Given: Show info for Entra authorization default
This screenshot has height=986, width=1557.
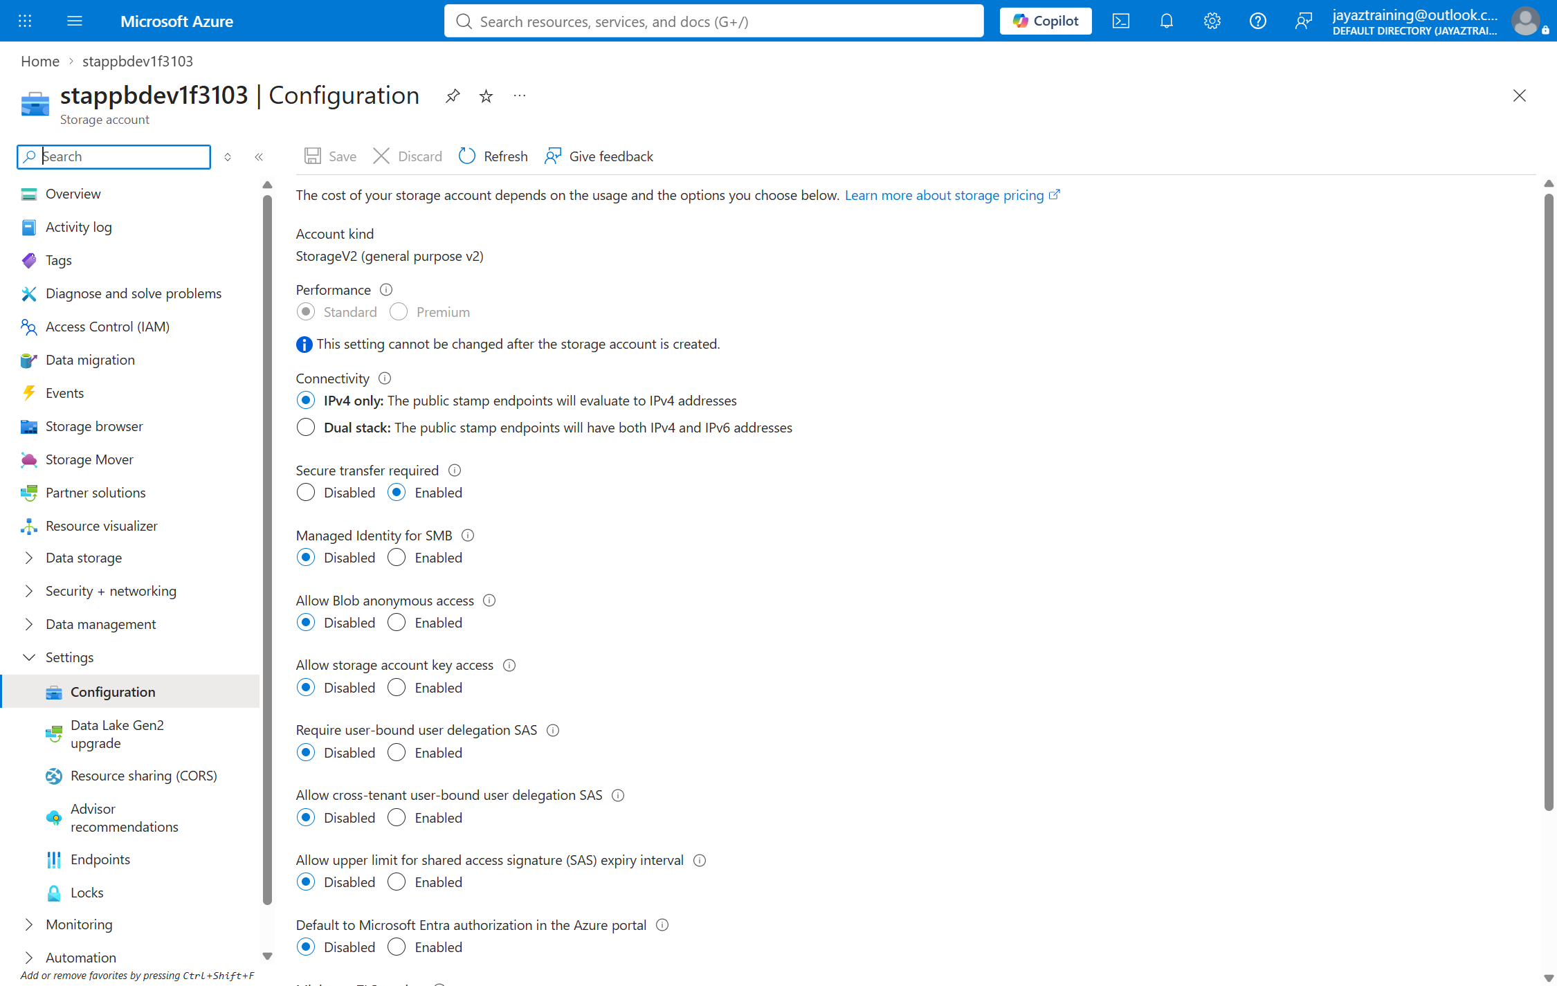Looking at the screenshot, I should pyautogui.click(x=662, y=925).
